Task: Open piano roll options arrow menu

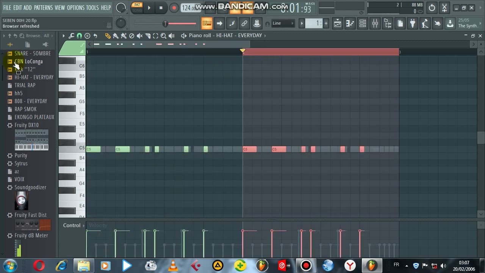Action: click(x=63, y=36)
